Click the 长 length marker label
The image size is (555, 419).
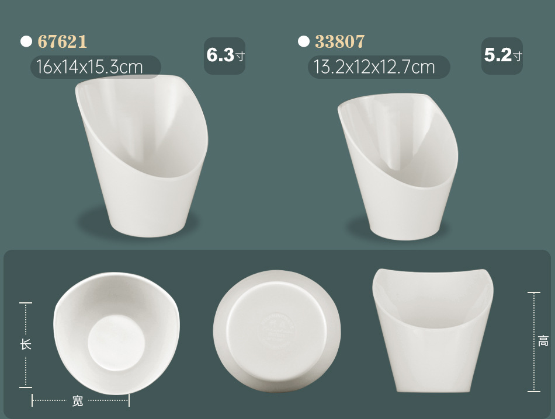(x=26, y=344)
